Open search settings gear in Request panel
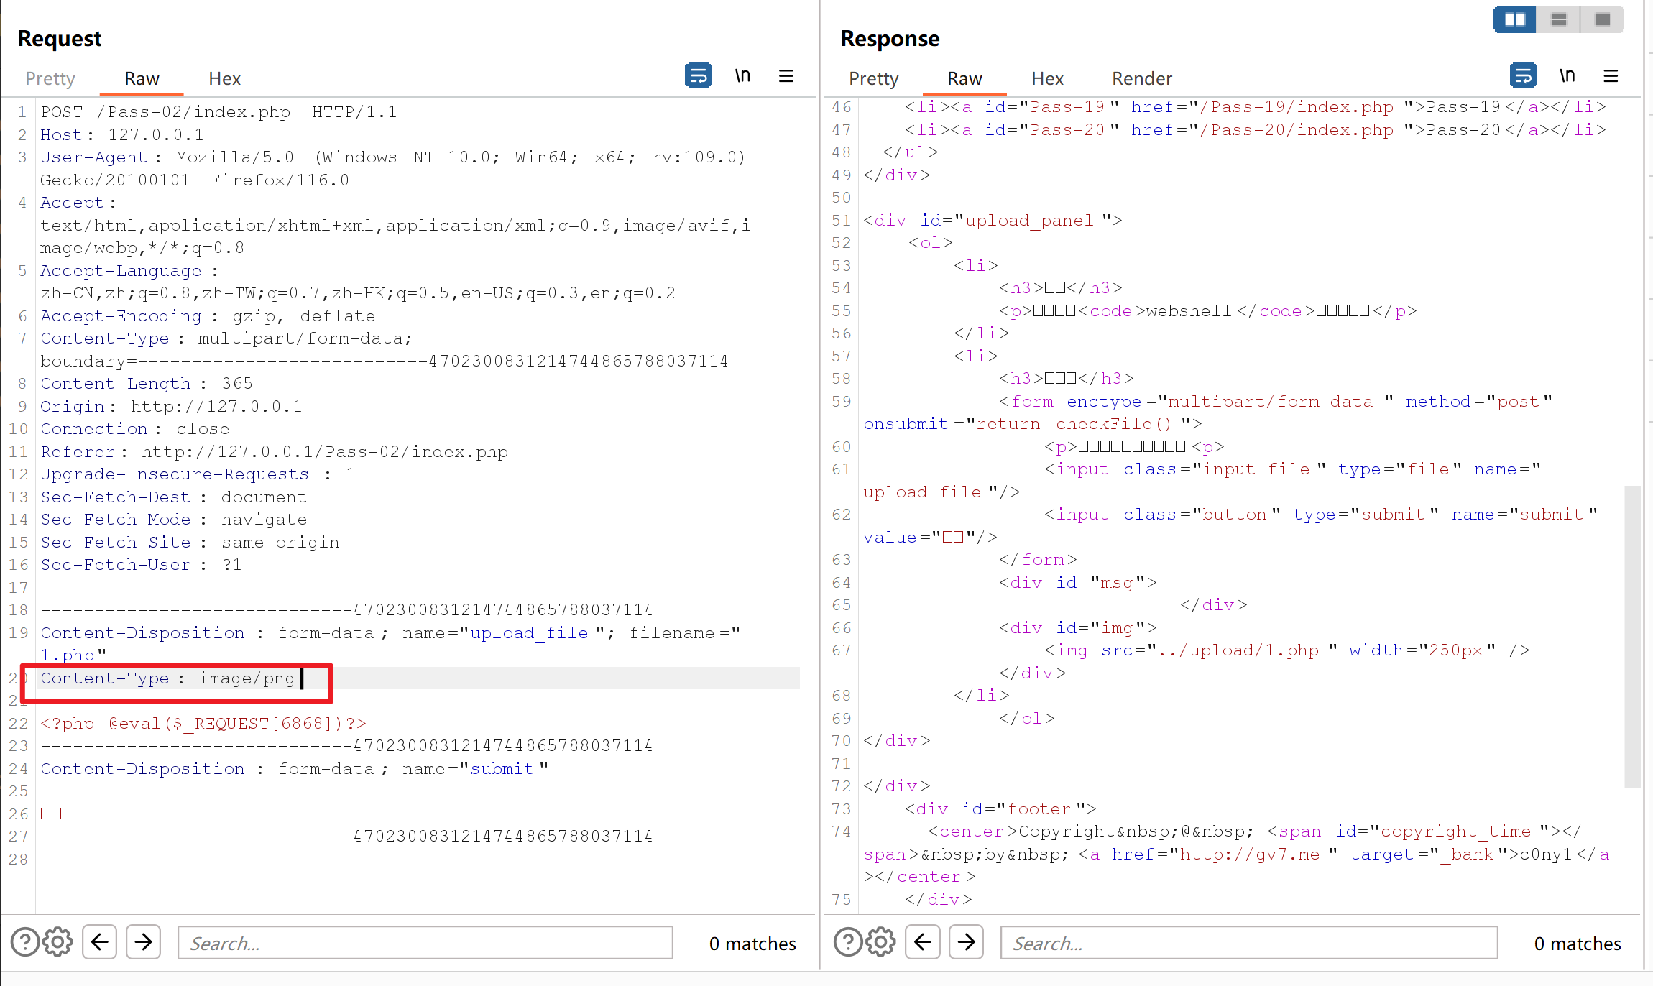 click(x=57, y=942)
